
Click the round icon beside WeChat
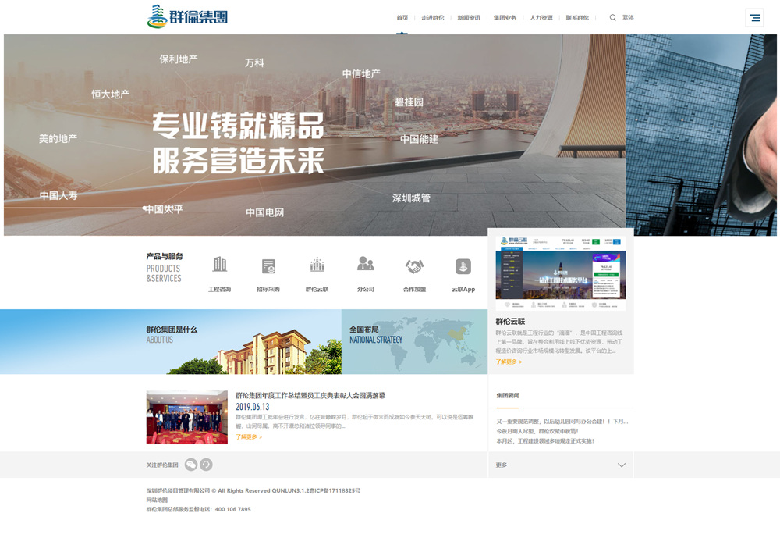pyautogui.click(x=206, y=465)
